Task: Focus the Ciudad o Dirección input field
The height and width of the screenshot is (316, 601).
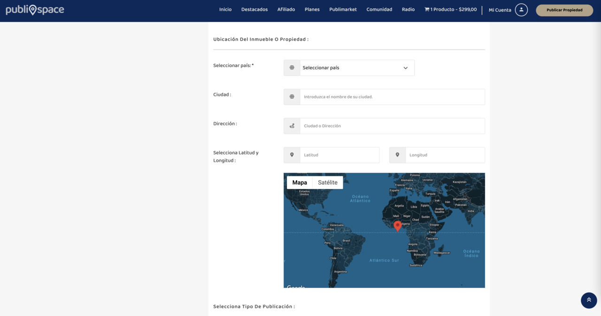Action: [392, 126]
